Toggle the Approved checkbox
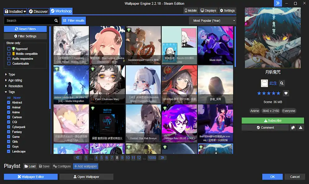Image resolution: width=309 pixels, height=184 pixels. tap(9, 49)
